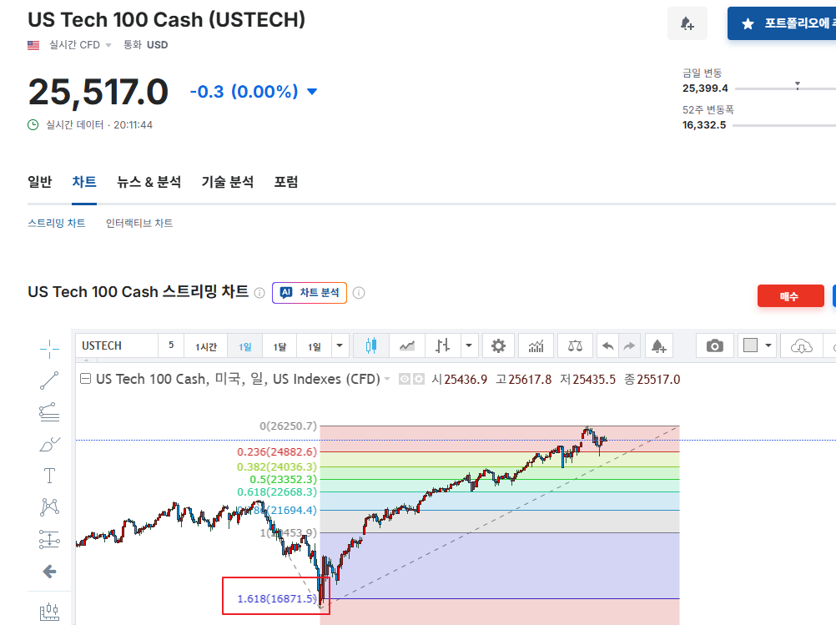Open chart settings gear

[497, 345]
